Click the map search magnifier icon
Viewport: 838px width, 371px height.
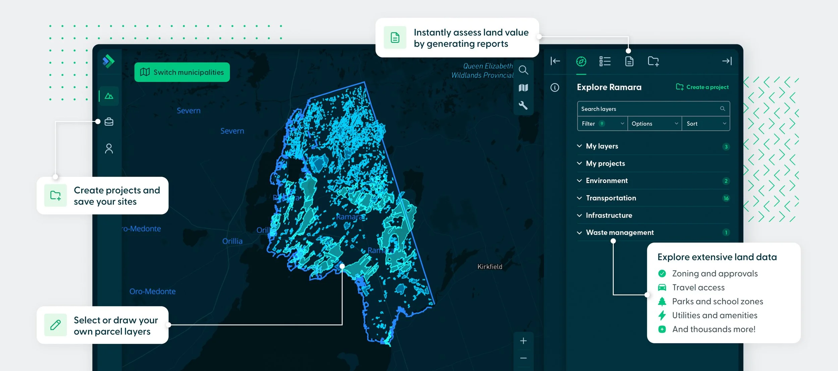(523, 70)
